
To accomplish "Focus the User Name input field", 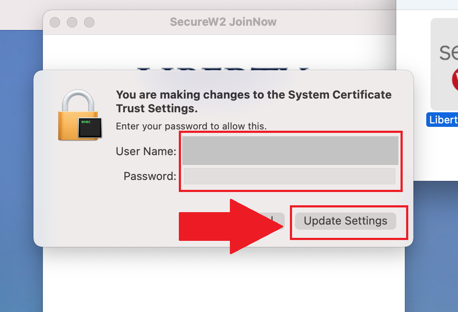I will [x=290, y=150].
